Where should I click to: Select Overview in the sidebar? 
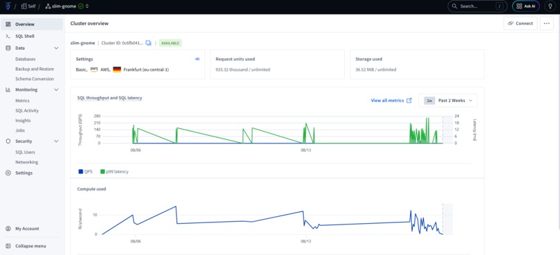(x=32, y=24)
